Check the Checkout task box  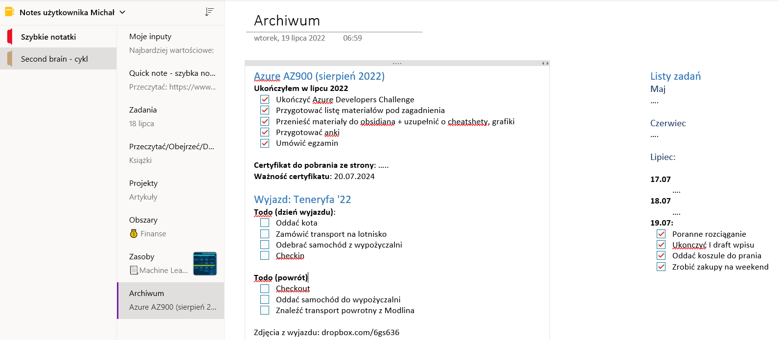point(265,288)
